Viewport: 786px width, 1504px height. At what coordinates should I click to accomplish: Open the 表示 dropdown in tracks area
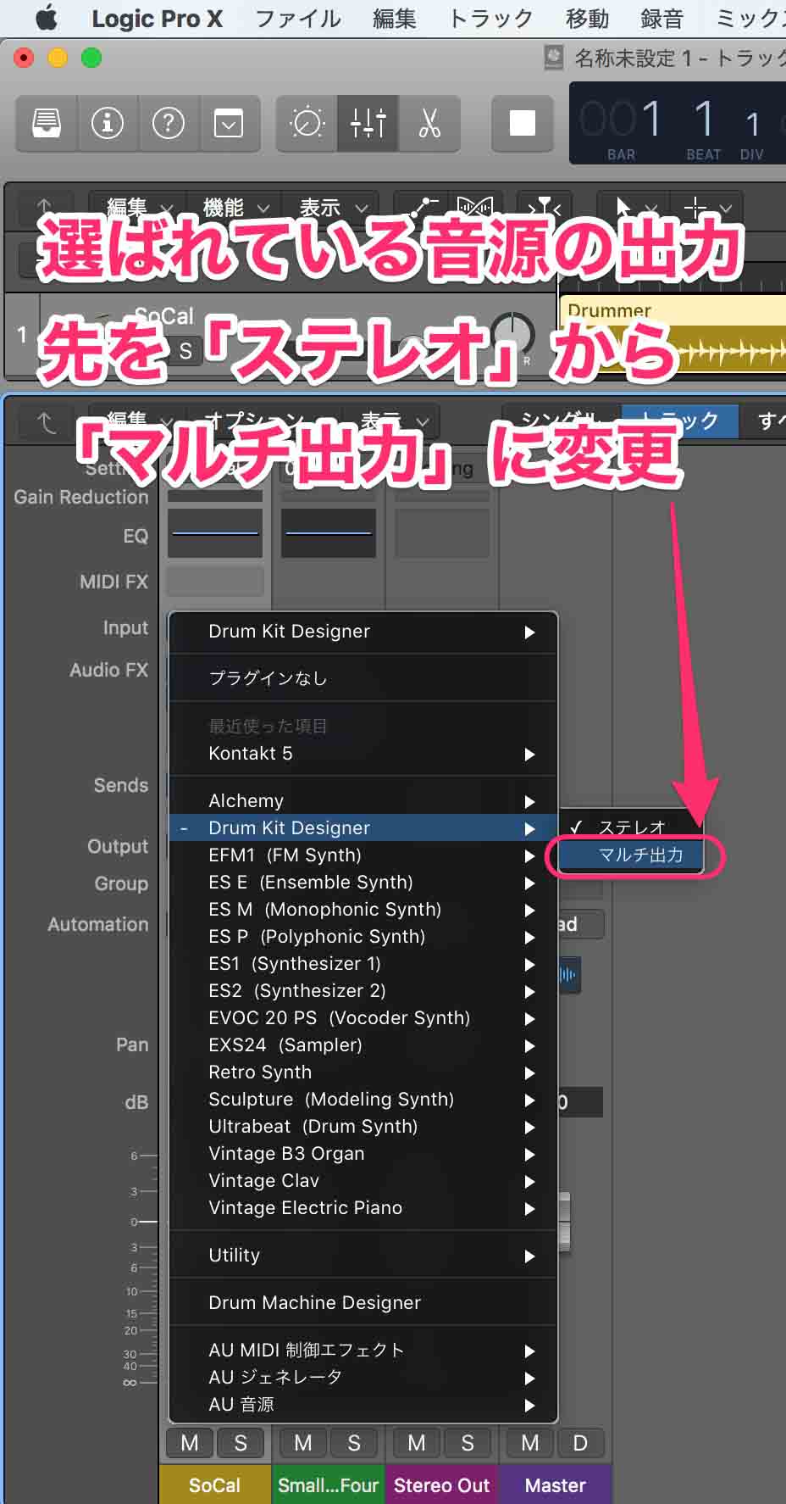click(x=333, y=207)
